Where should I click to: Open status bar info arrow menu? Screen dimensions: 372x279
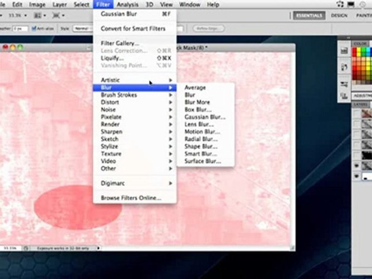pyautogui.click(x=98, y=248)
